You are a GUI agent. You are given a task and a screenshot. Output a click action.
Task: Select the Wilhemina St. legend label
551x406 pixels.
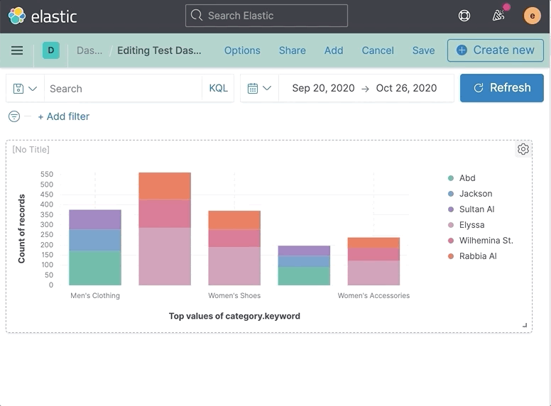[x=486, y=241]
